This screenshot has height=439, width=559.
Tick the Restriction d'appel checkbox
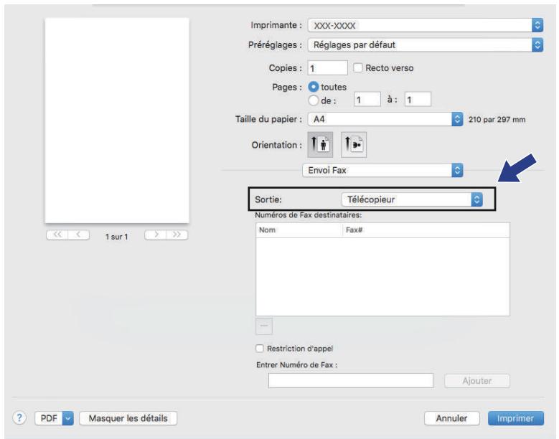pyautogui.click(x=260, y=348)
